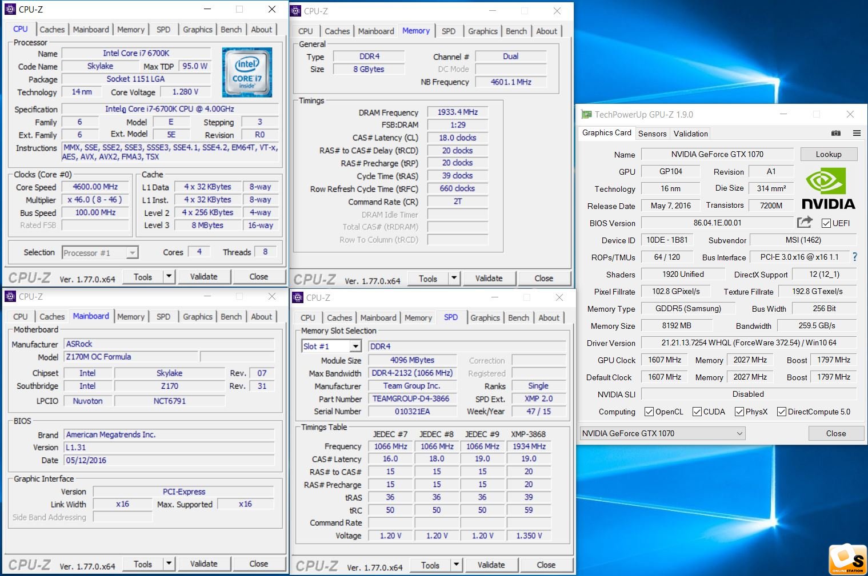Click the Serial Number 010321EA
868x576 pixels.
point(413,411)
